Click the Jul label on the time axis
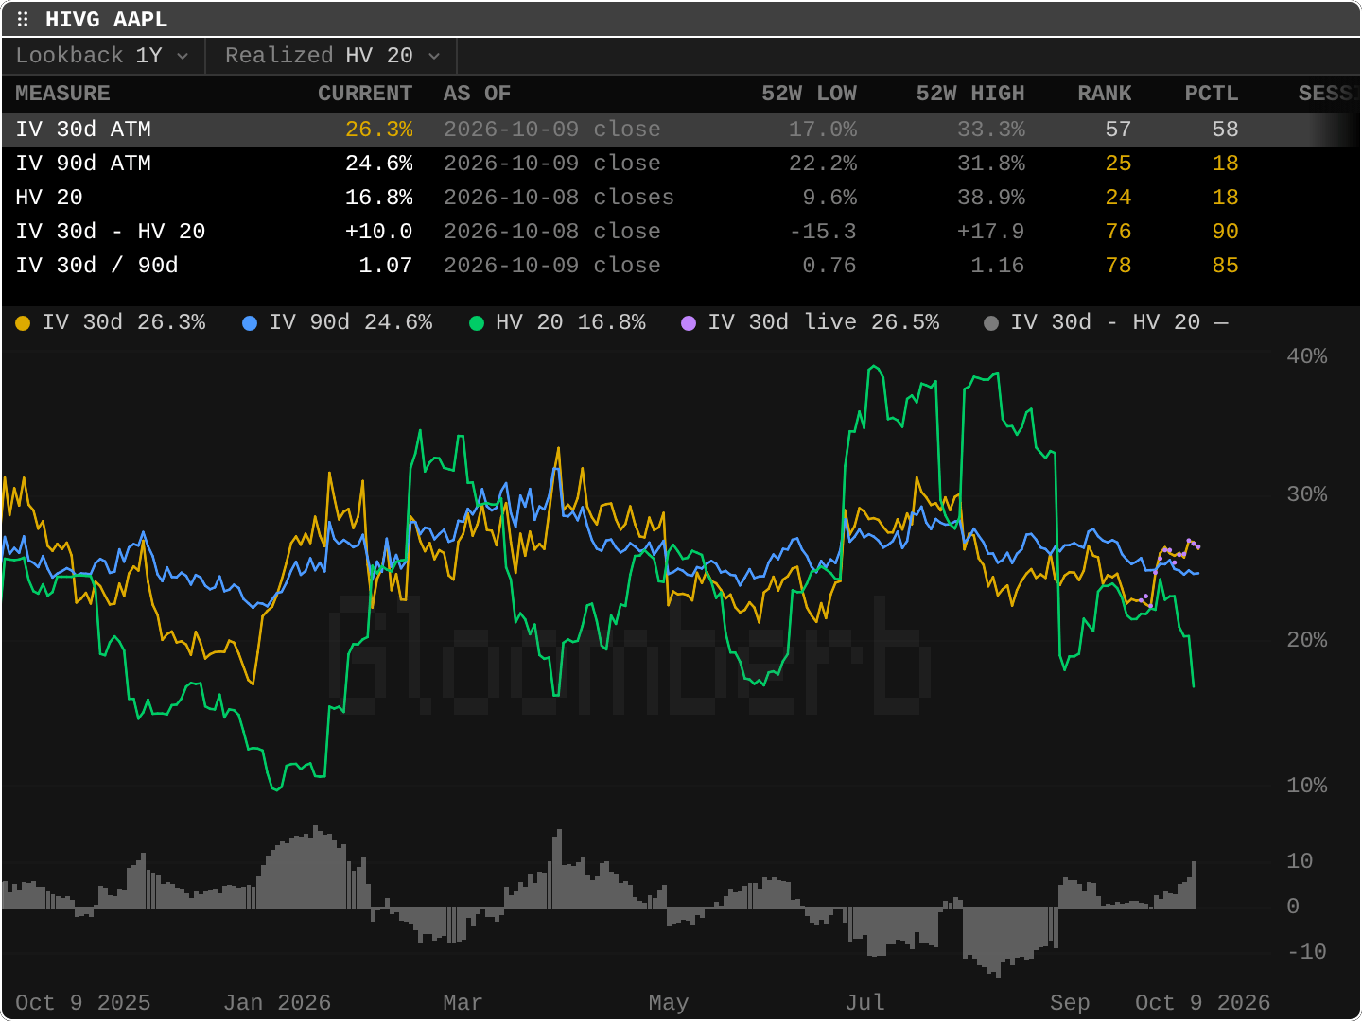 865,1003
